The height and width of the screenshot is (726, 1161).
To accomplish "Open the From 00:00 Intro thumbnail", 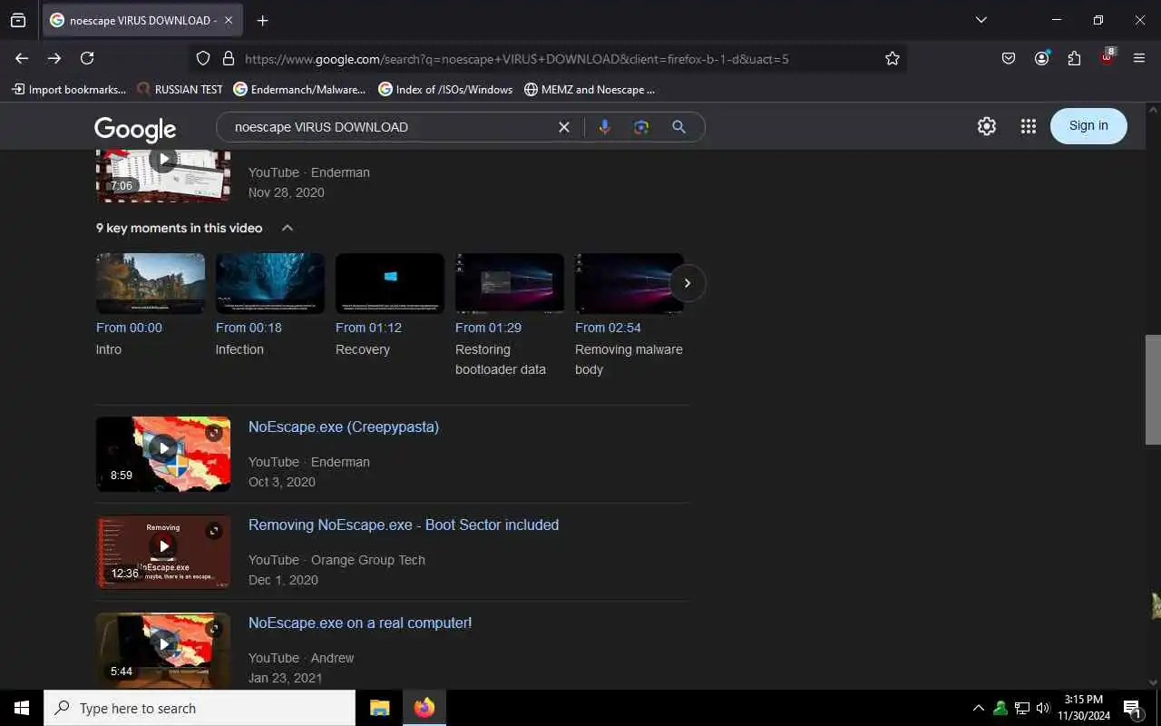I will pos(151,284).
